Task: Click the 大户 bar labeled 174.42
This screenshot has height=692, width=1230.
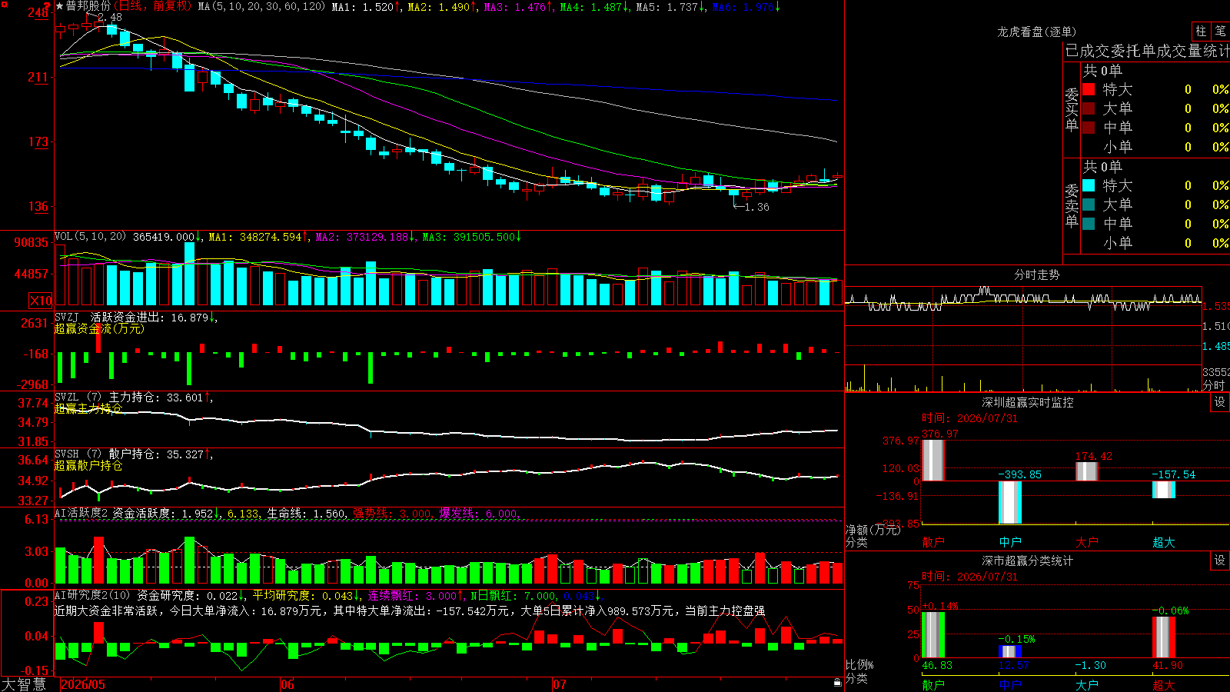Action: pos(1087,471)
